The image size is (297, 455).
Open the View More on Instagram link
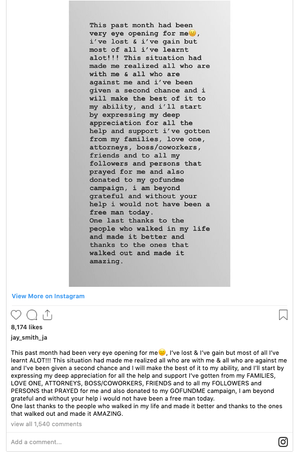(x=48, y=296)
